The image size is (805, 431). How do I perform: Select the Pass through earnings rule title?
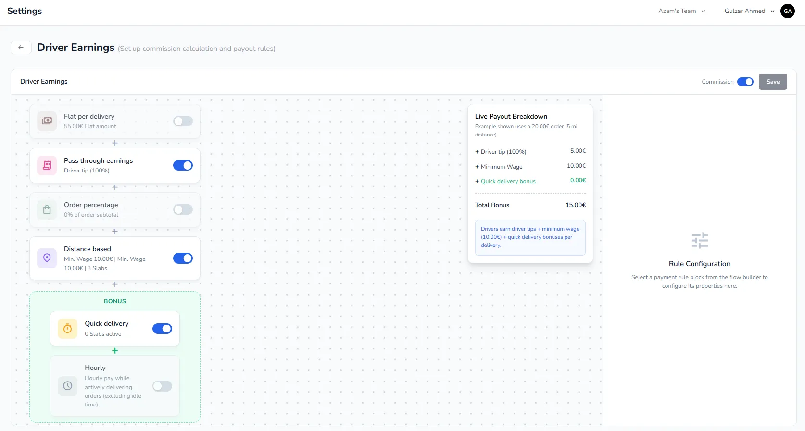coord(98,160)
